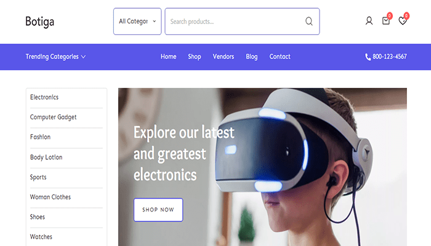The height and width of the screenshot is (246, 431).
Task: Click the phone icon beside 800-123-4567
Action: click(x=368, y=57)
